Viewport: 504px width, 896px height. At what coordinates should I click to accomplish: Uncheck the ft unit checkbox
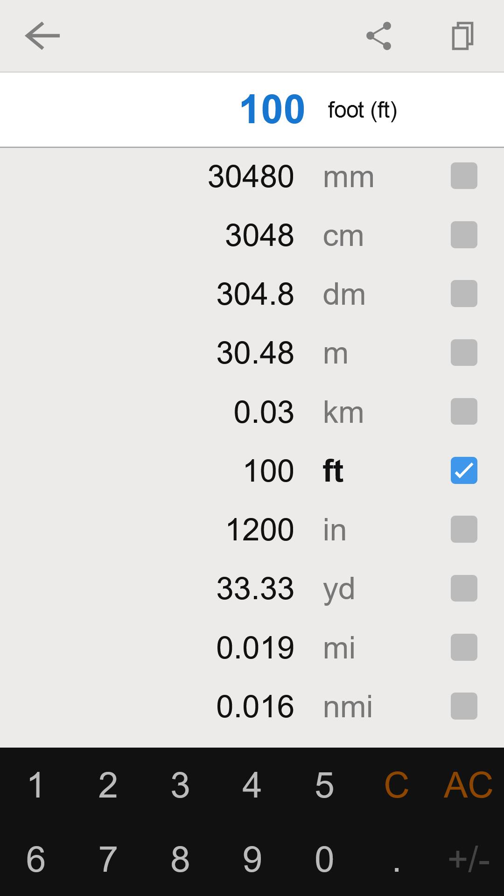(463, 470)
